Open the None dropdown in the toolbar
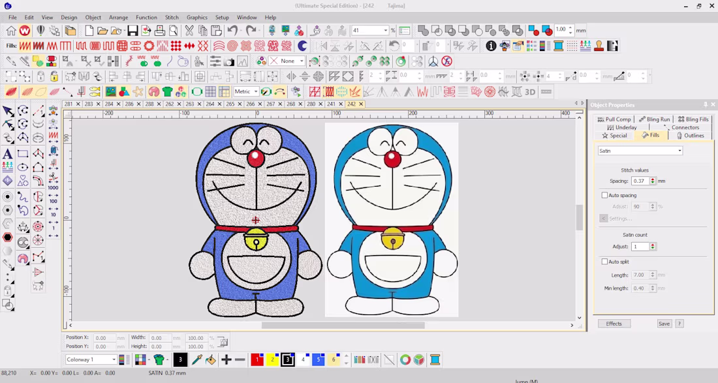Screen dimensions: 718x383 (302, 61)
